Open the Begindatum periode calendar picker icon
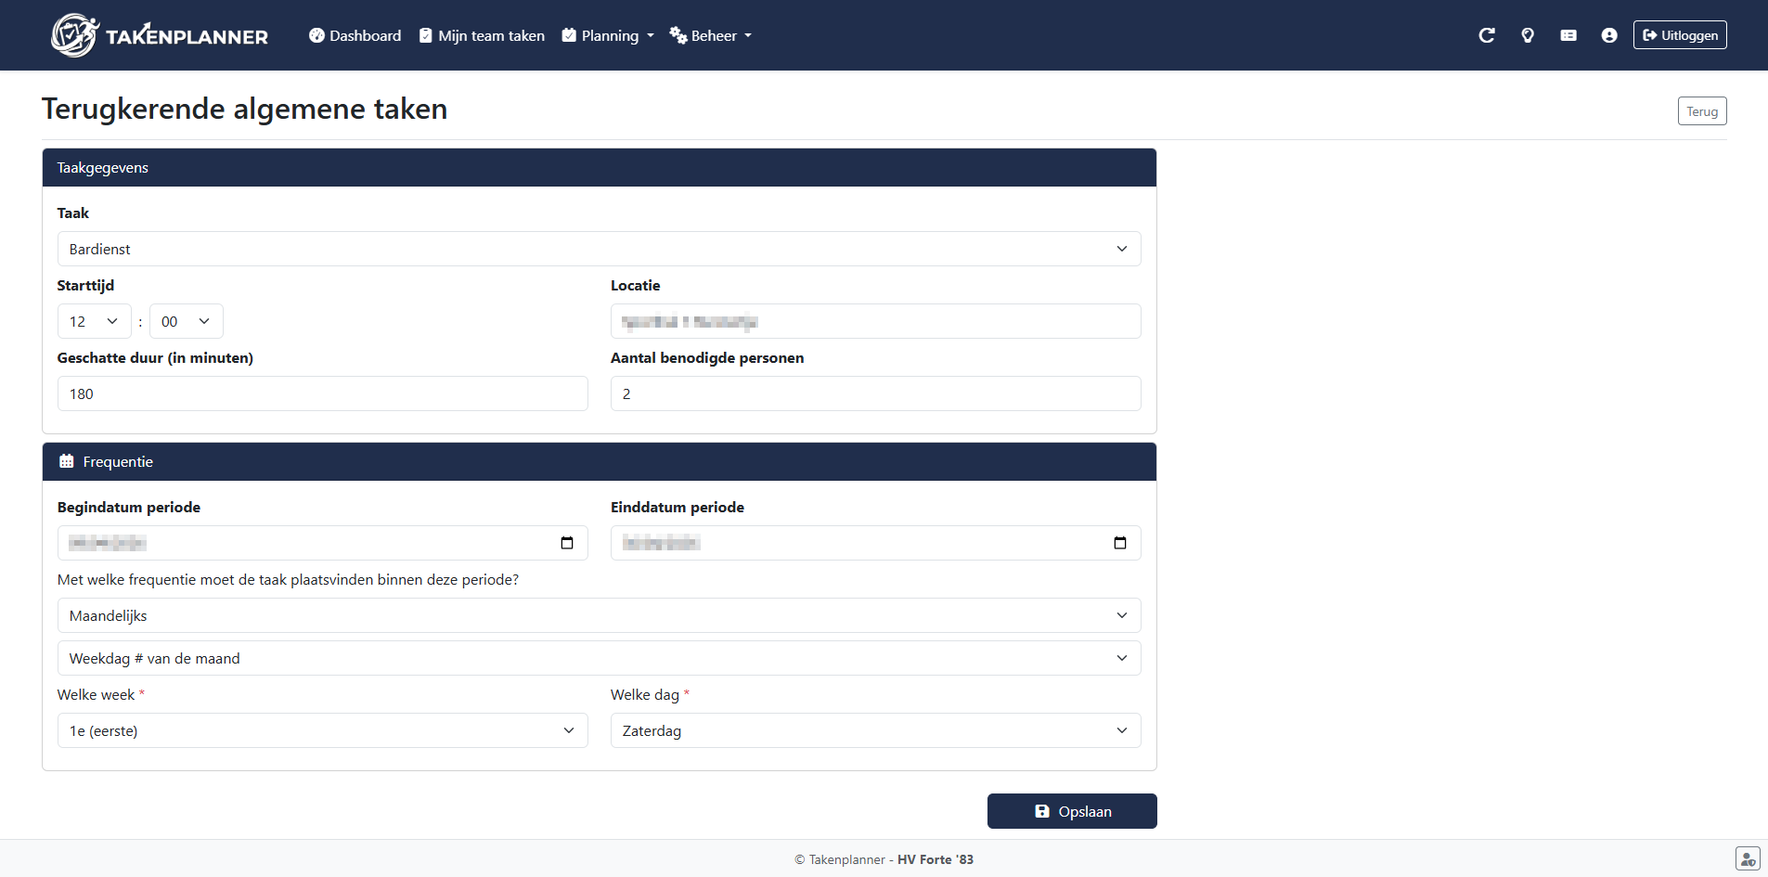This screenshot has height=877, width=1768. point(567,543)
